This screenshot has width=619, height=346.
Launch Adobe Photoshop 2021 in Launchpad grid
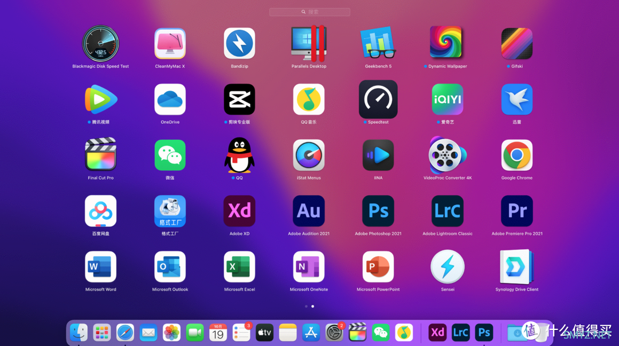click(x=378, y=211)
